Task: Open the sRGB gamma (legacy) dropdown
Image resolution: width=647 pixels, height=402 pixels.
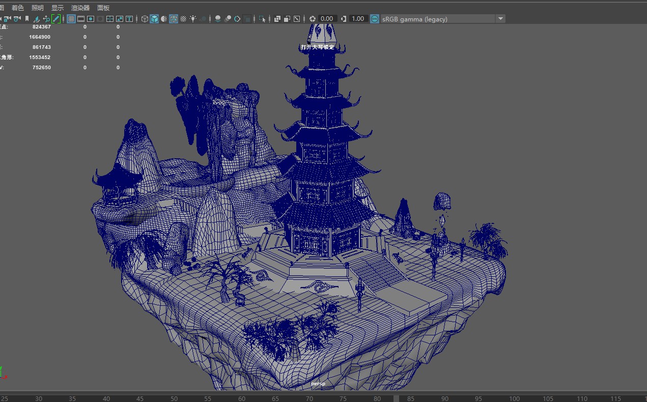Action: pos(443,19)
